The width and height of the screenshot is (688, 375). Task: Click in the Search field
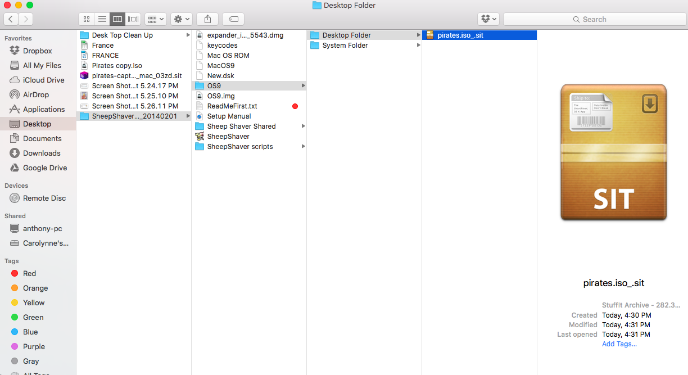(x=594, y=19)
